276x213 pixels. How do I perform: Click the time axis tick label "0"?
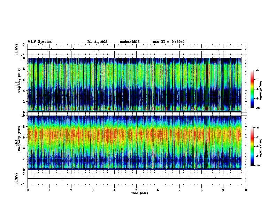[x=28, y=190]
